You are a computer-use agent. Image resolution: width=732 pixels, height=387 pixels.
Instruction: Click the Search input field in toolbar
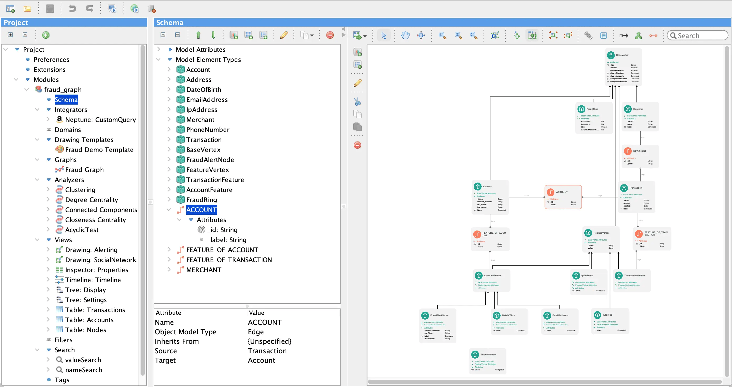click(x=697, y=36)
